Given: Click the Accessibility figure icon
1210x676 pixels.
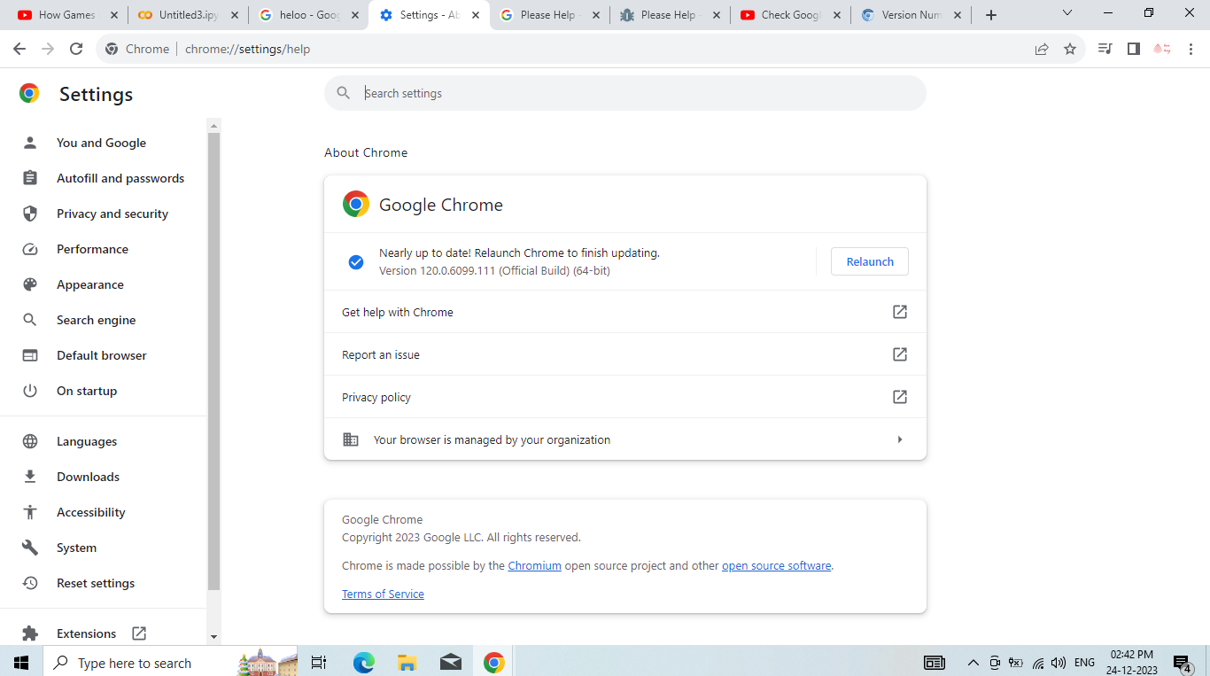Looking at the screenshot, I should click(x=30, y=512).
